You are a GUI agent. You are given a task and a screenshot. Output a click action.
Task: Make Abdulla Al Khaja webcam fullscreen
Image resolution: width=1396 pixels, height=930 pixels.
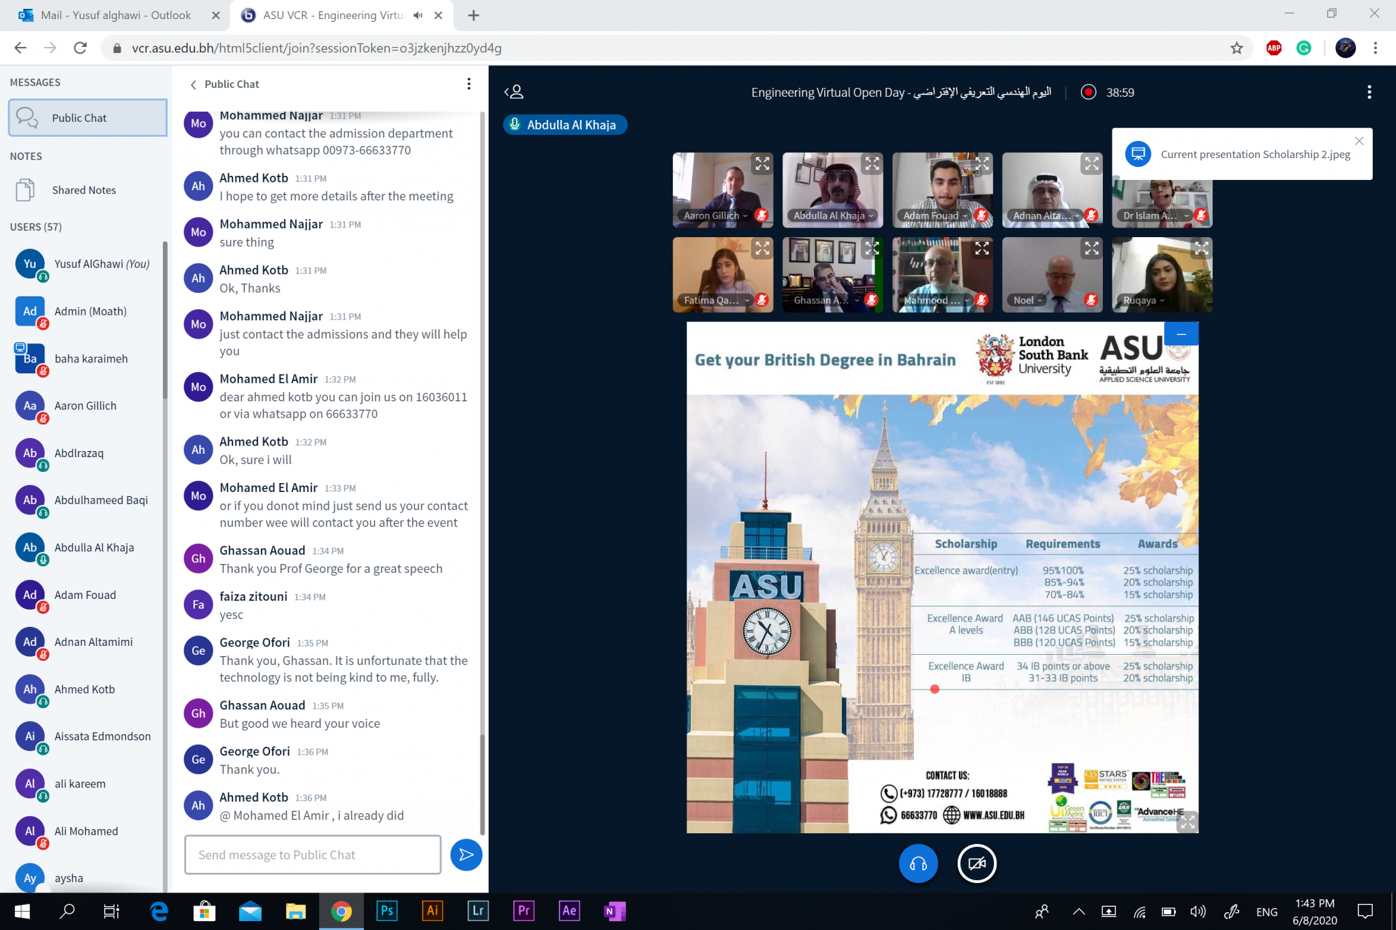point(872,164)
